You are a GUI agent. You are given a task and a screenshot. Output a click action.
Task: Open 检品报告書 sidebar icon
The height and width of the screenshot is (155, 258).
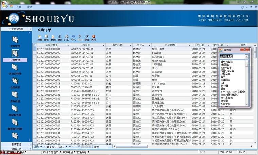pos(15,108)
